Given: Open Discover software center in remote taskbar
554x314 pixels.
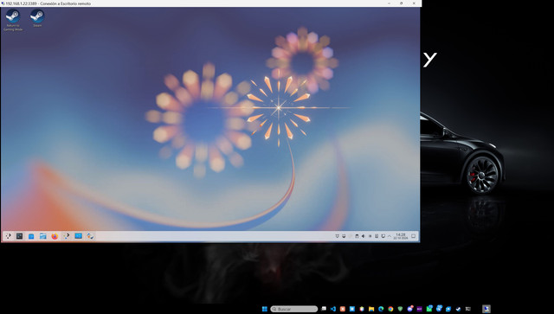Looking at the screenshot, I should tap(31, 236).
